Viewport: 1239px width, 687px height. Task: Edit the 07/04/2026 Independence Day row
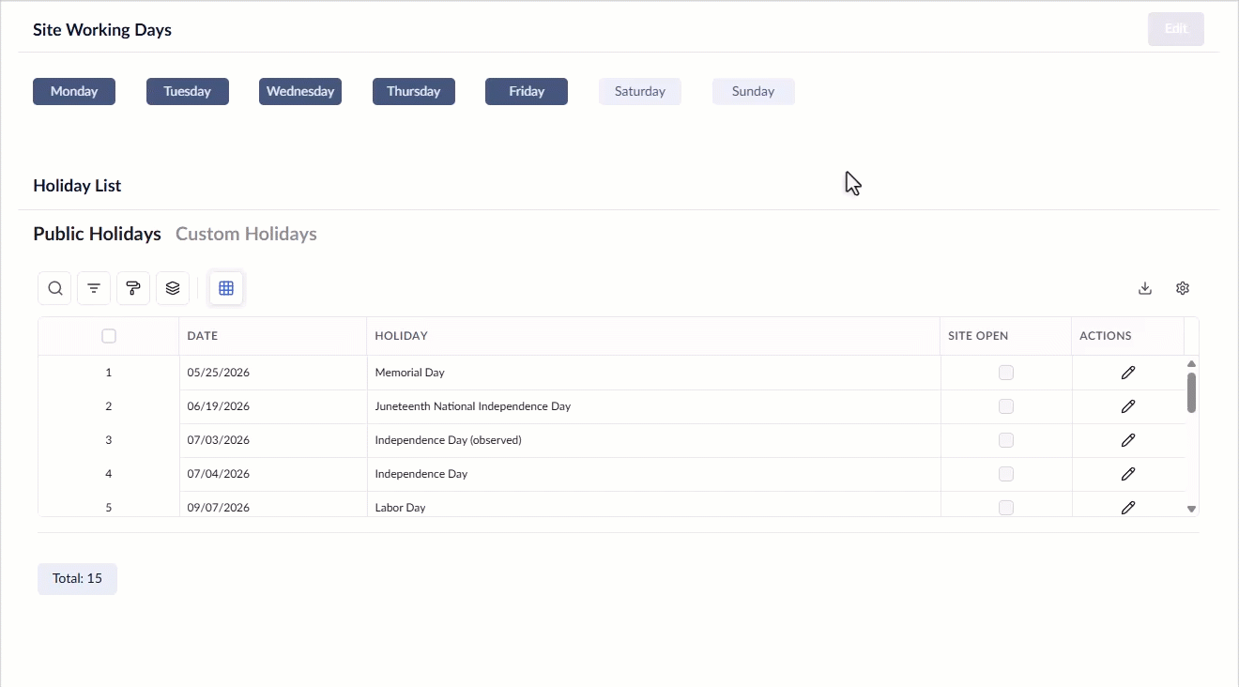(1128, 474)
